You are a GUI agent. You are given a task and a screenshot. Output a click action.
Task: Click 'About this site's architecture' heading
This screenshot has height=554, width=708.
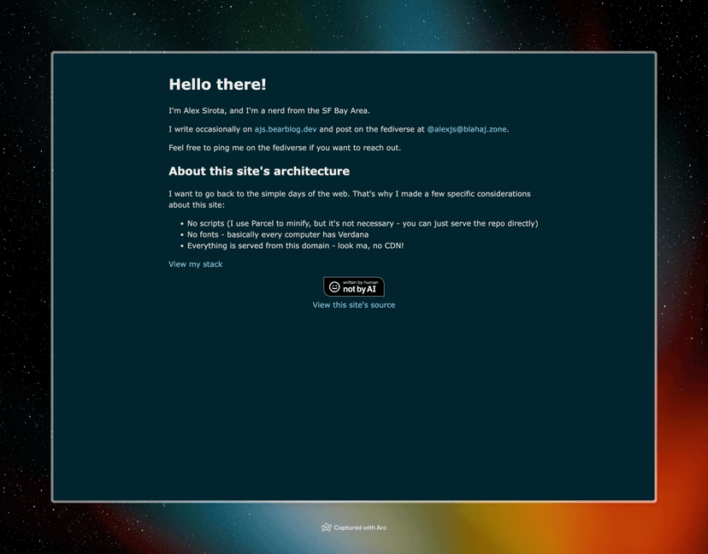click(x=259, y=171)
